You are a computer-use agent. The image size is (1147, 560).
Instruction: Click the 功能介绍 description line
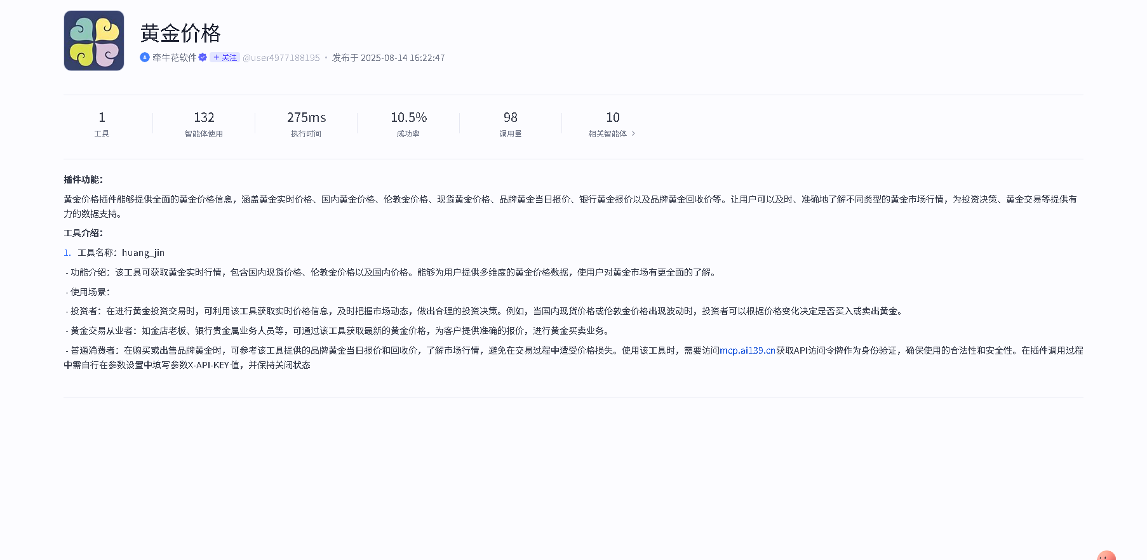point(392,272)
